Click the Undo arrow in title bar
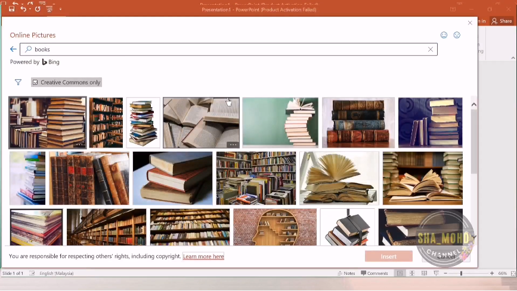 pyautogui.click(x=23, y=9)
